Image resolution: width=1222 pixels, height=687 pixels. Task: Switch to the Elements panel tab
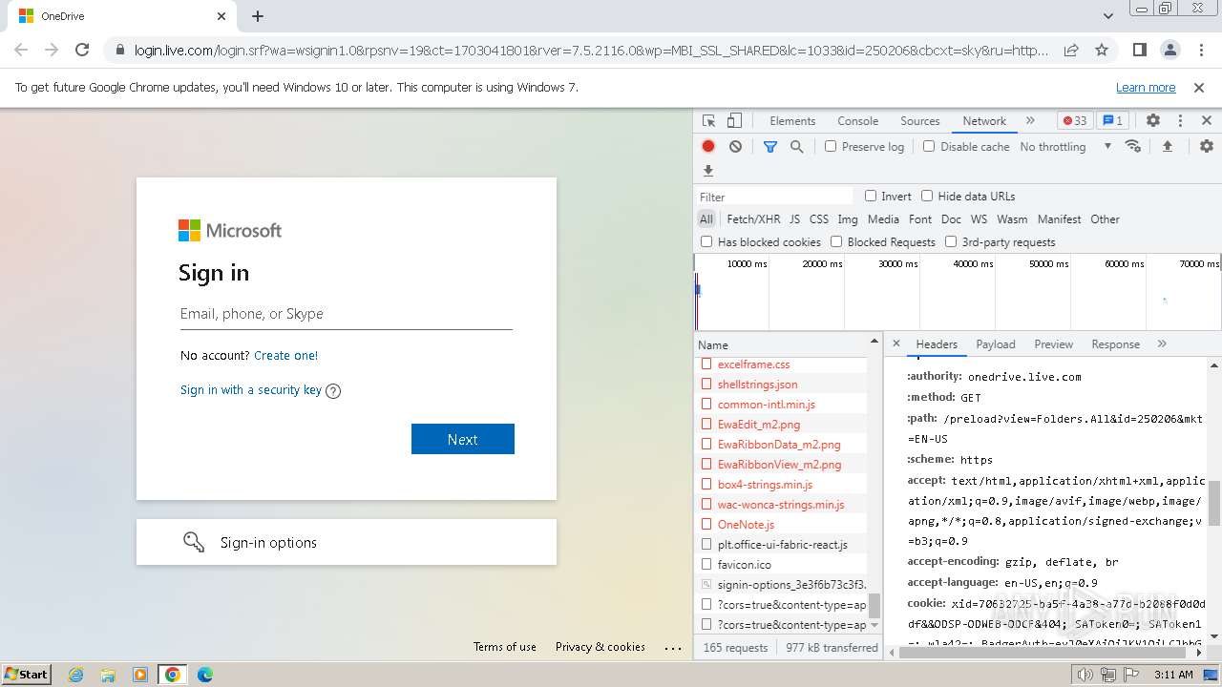point(792,121)
